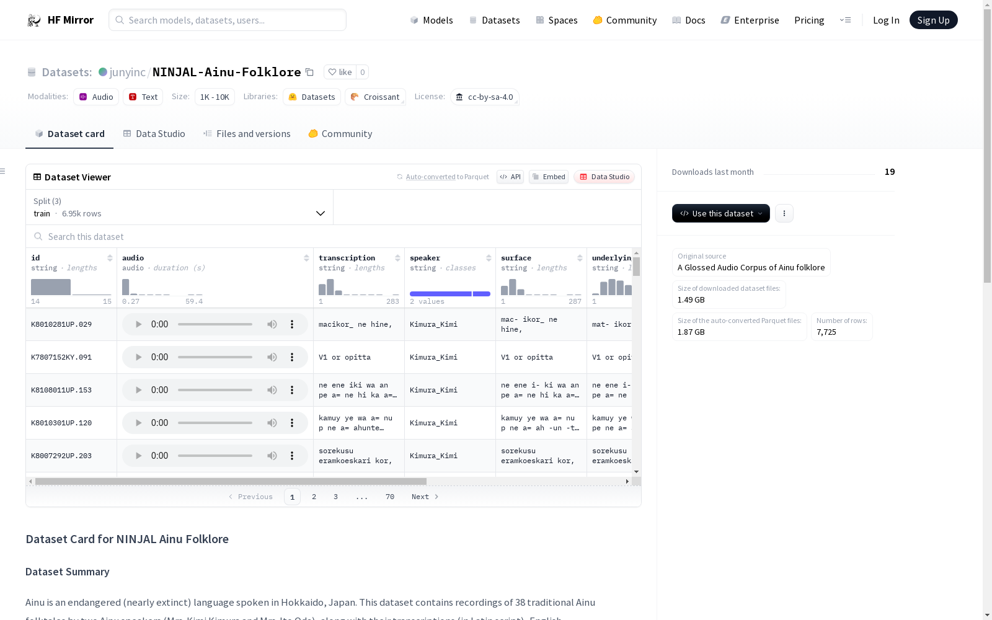This screenshot has height=620, width=992.
Task: Open Datasets in the top navigation
Action: click(494, 20)
